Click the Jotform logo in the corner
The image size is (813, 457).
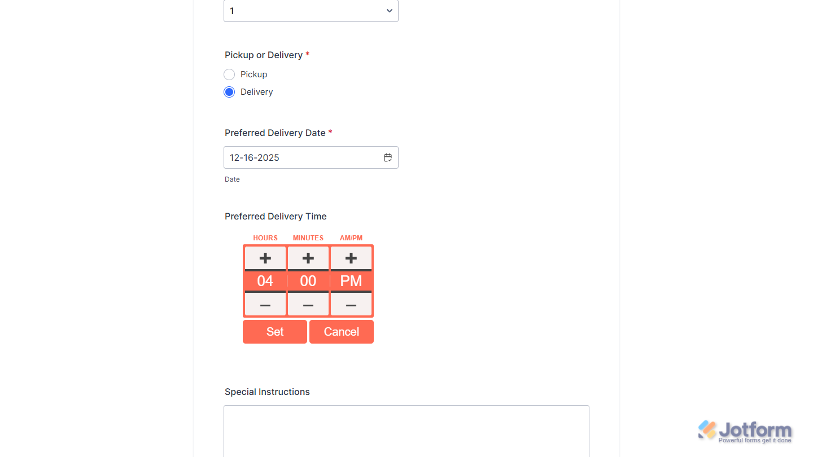[745, 430]
